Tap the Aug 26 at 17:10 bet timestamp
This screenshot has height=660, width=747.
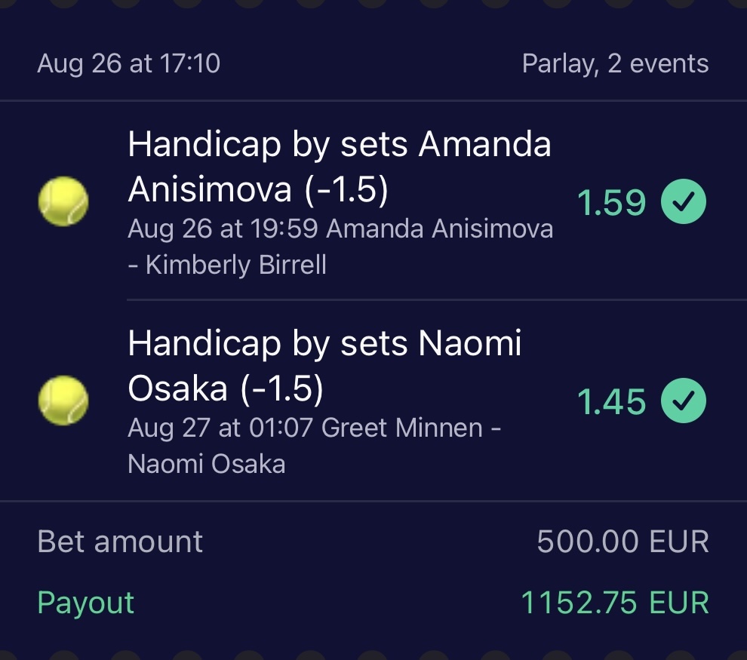click(128, 63)
